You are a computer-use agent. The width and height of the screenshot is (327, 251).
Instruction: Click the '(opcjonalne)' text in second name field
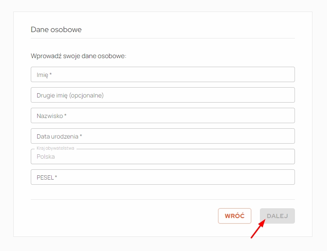86,95
